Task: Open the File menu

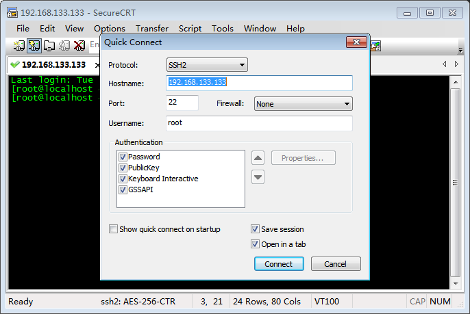Action: coord(23,29)
